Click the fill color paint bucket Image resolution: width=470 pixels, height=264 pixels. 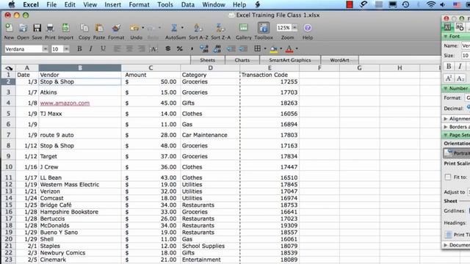(x=274, y=49)
